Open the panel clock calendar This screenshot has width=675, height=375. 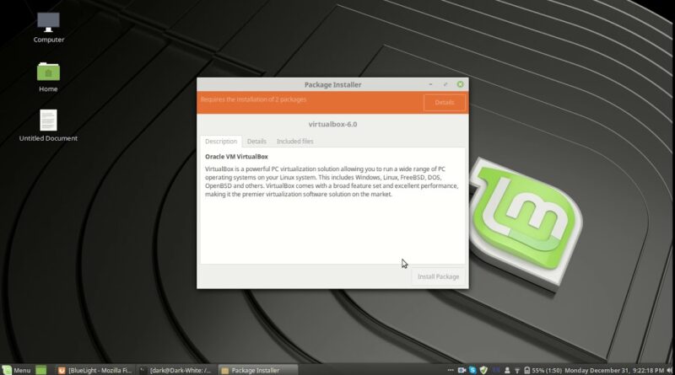(x=614, y=370)
